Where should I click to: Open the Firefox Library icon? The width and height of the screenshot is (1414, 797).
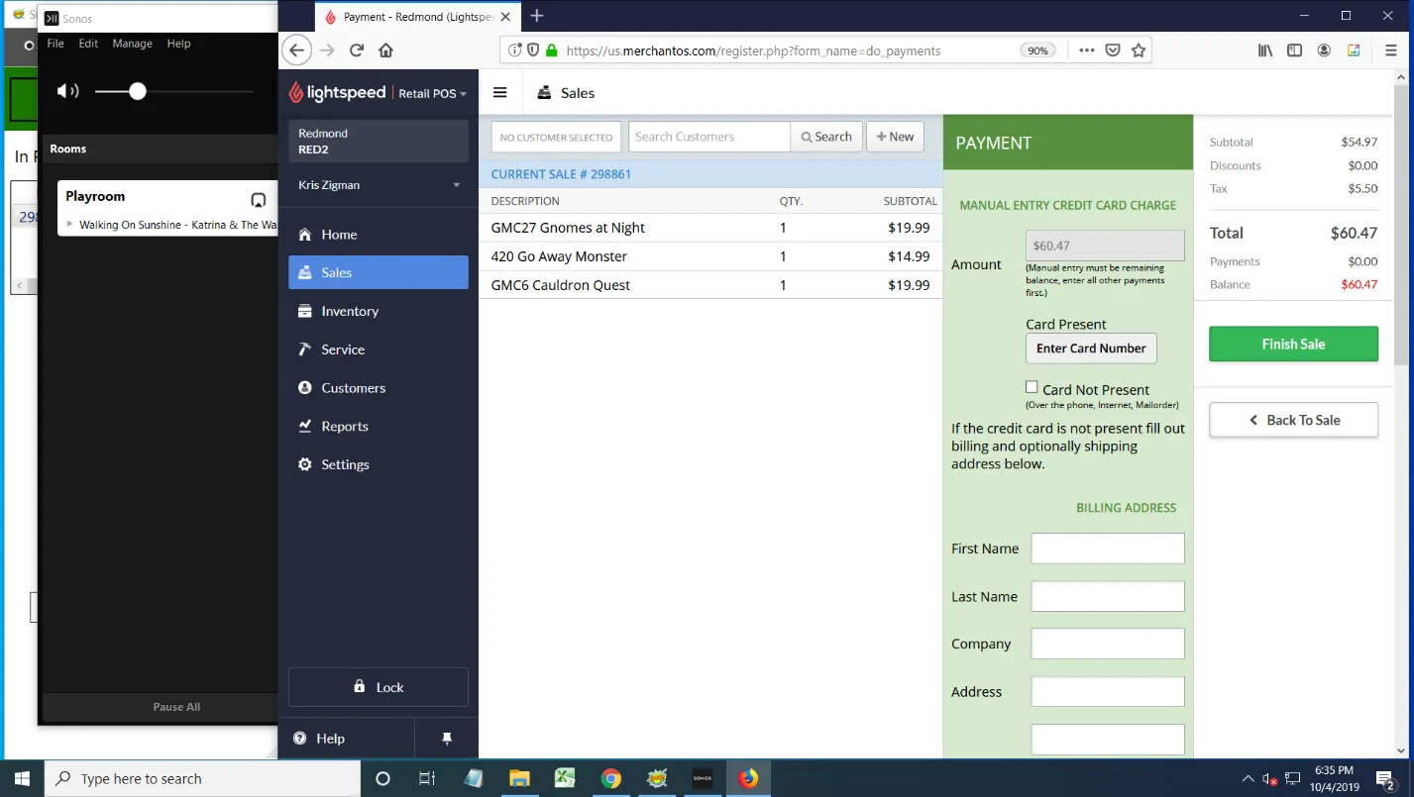click(1265, 50)
